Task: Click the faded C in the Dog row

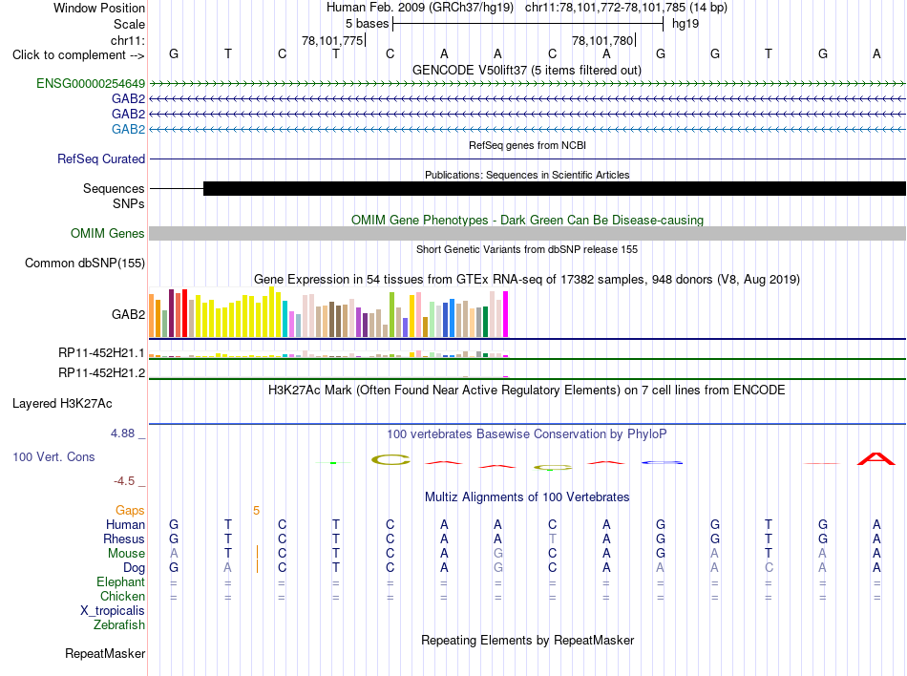Action: pos(769,568)
